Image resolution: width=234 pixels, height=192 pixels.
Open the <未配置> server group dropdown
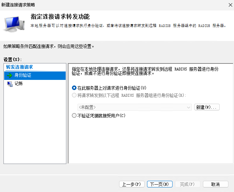(134, 107)
